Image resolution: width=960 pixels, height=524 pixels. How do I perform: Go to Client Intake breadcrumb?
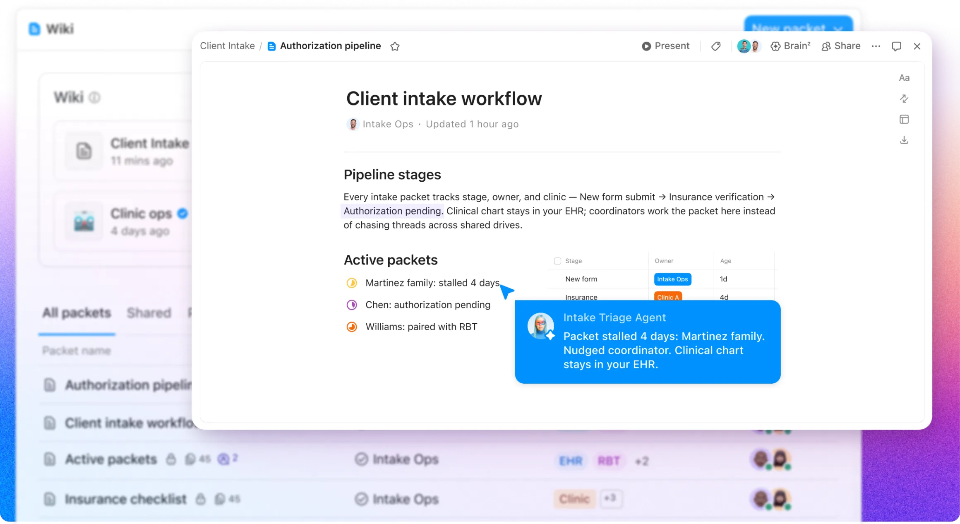(x=227, y=46)
